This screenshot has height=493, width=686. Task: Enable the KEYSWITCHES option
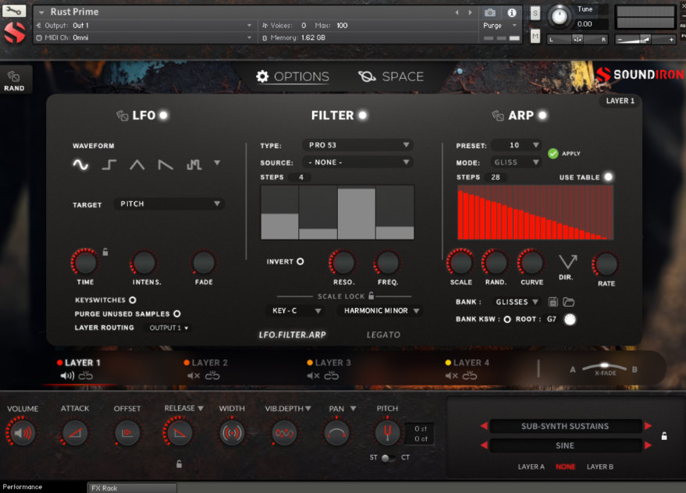pyautogui.click(x=133, y=300)
